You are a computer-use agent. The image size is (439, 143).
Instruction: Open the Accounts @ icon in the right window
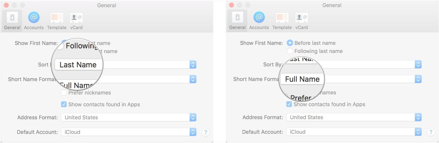(259, 18)
